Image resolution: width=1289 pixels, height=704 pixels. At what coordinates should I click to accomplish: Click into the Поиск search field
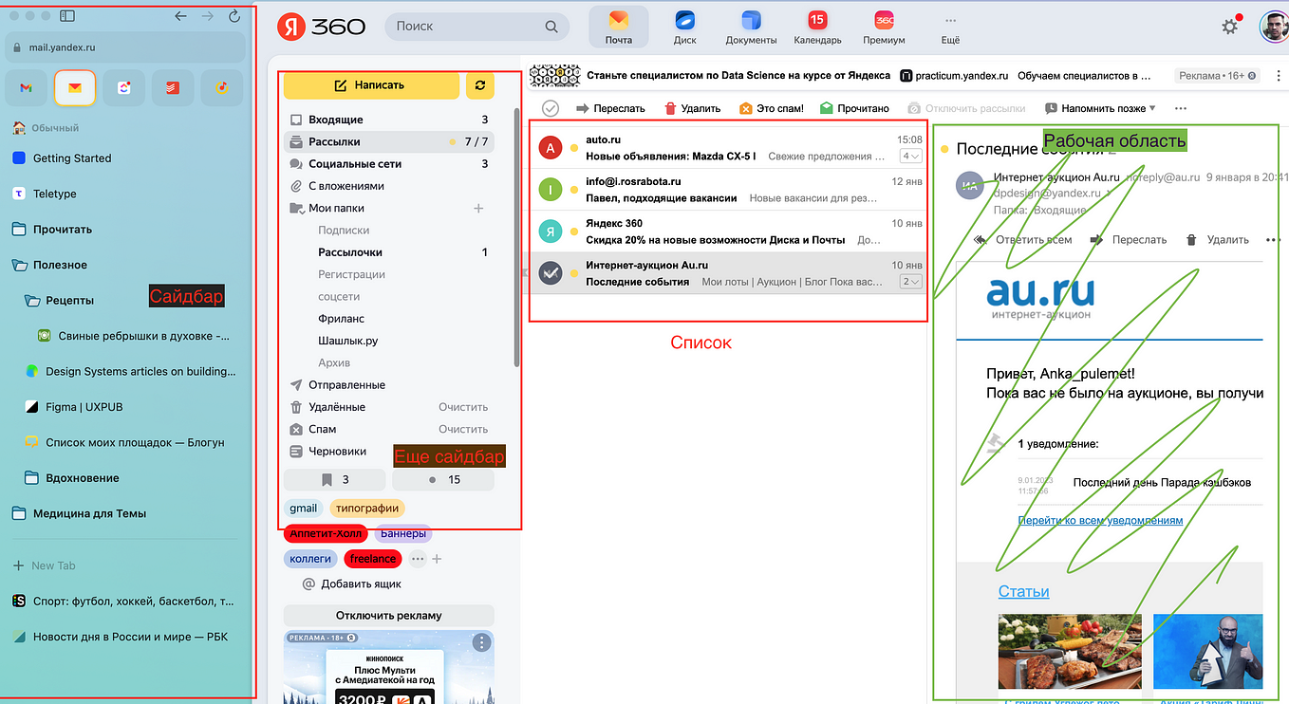point(477,27)
